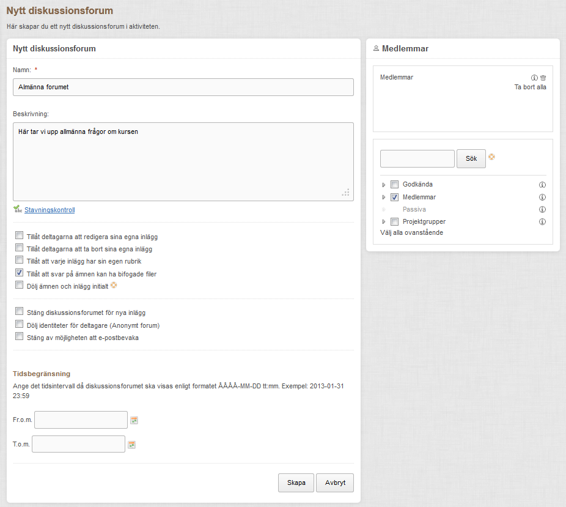Enable Tillåt deltagarna att redigera sina egna inlägg
Viewport: 566px width, 507px height.
(20, 235)
